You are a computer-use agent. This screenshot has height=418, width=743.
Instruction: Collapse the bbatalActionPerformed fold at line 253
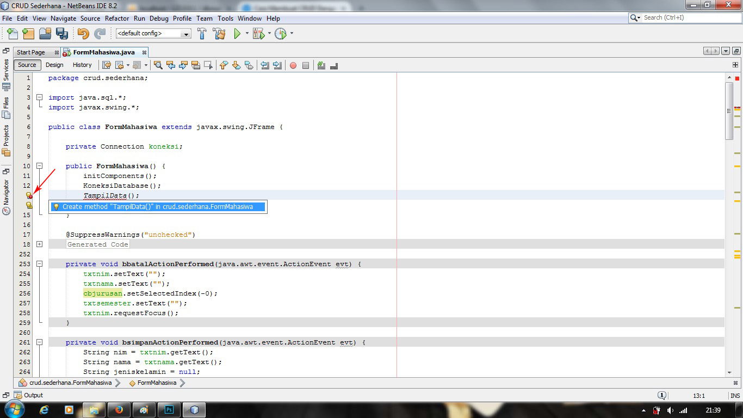pyautogui.click(x=39, y=264)
